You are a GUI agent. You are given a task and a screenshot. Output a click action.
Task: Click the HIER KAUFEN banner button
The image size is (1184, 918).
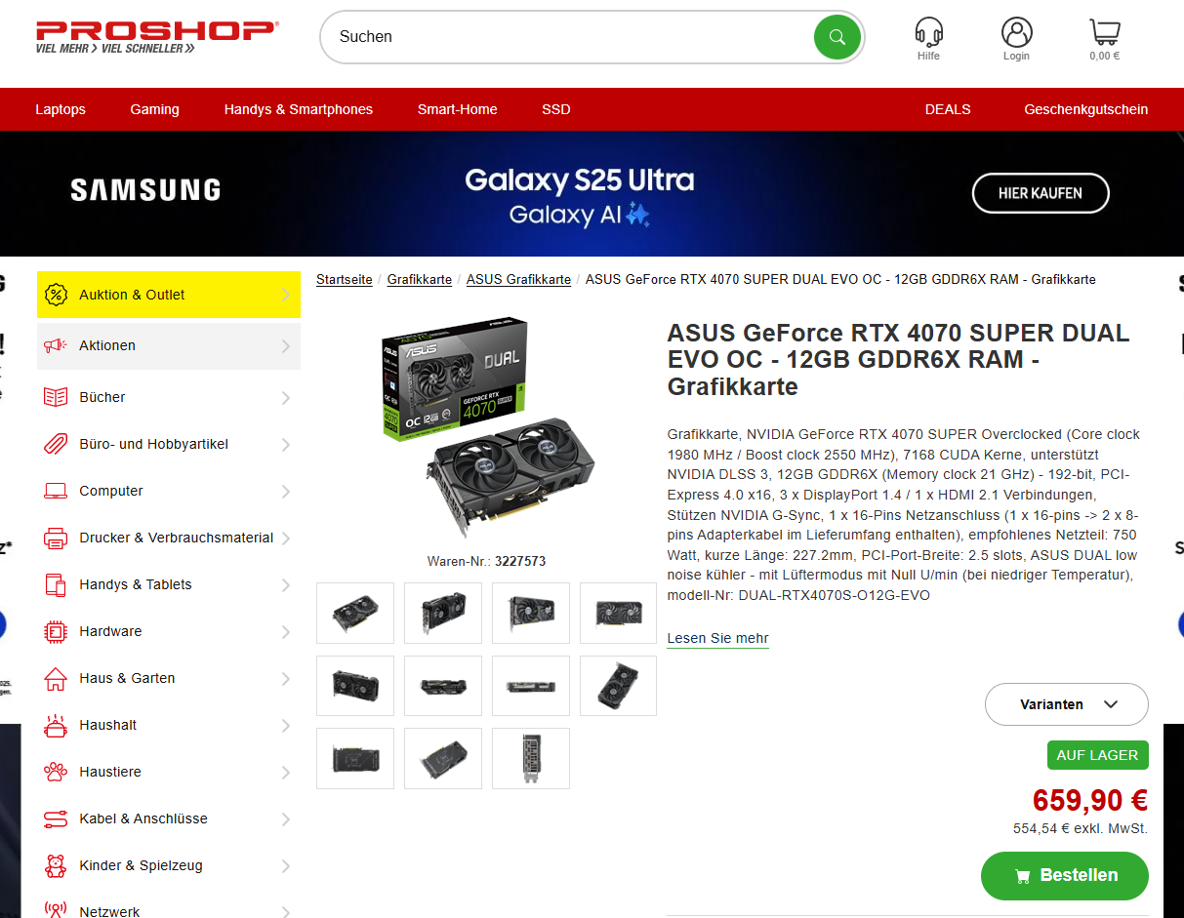(1041, 193)
